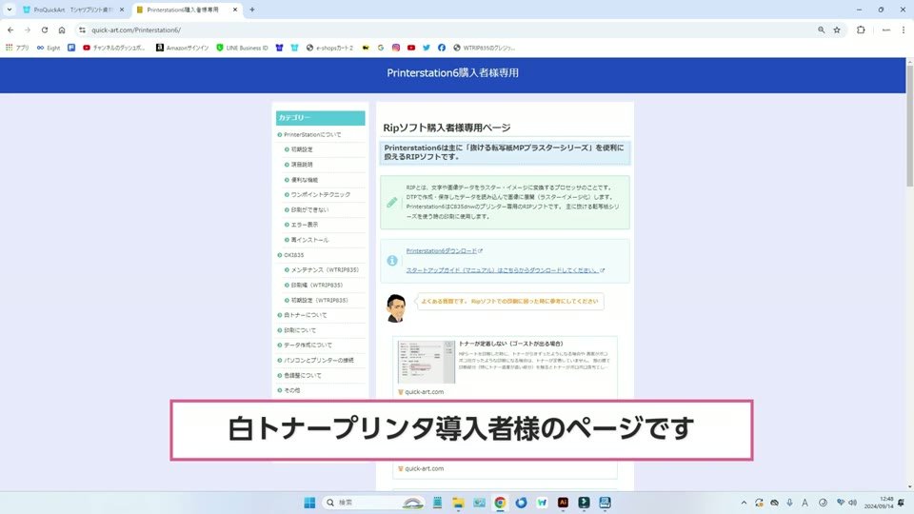Open Adobe Illustrator from the taskbar
This screenshot has height=514, width=914.
point(563,503)
